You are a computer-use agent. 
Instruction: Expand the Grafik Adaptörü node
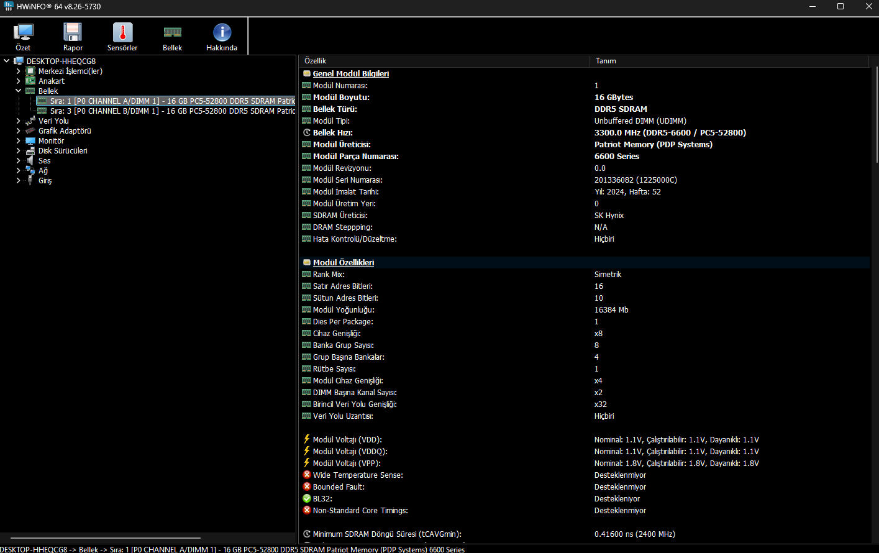(x=19, y=130)
